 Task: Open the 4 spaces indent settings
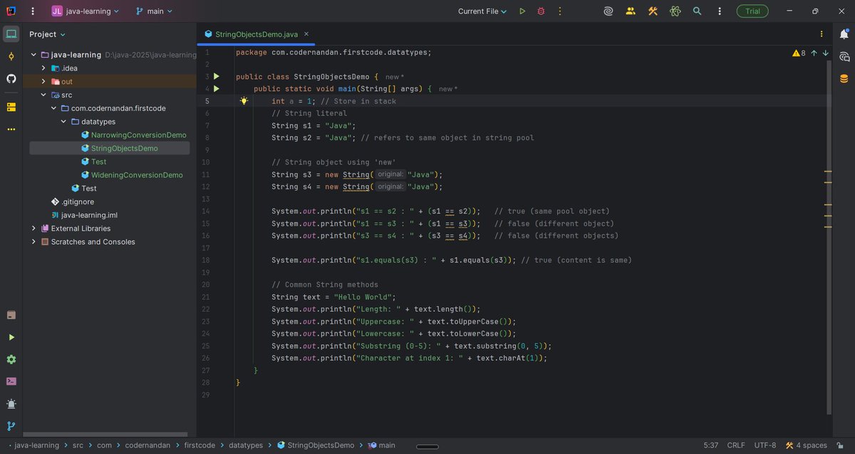coord(807,445)
